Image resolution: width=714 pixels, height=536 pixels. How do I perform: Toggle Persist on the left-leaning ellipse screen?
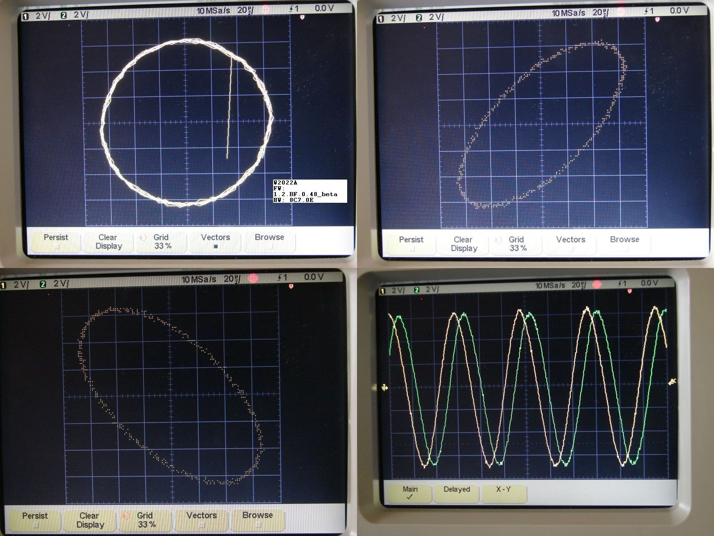pyautogui.click(x=35, y=520)
